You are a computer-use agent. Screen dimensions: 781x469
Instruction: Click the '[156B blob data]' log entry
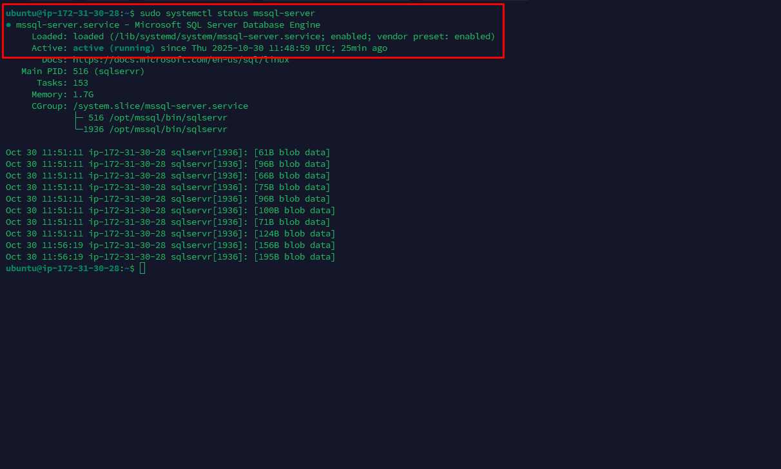[294, 245]
